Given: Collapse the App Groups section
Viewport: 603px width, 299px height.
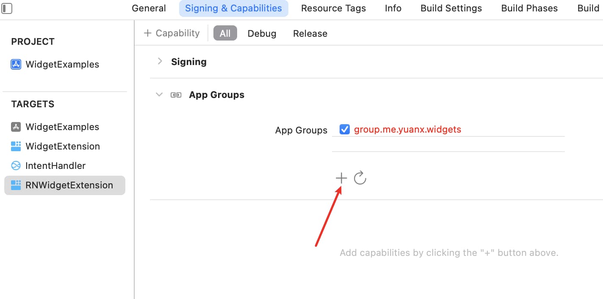Looking at the screenshot, I should point(159,95).
